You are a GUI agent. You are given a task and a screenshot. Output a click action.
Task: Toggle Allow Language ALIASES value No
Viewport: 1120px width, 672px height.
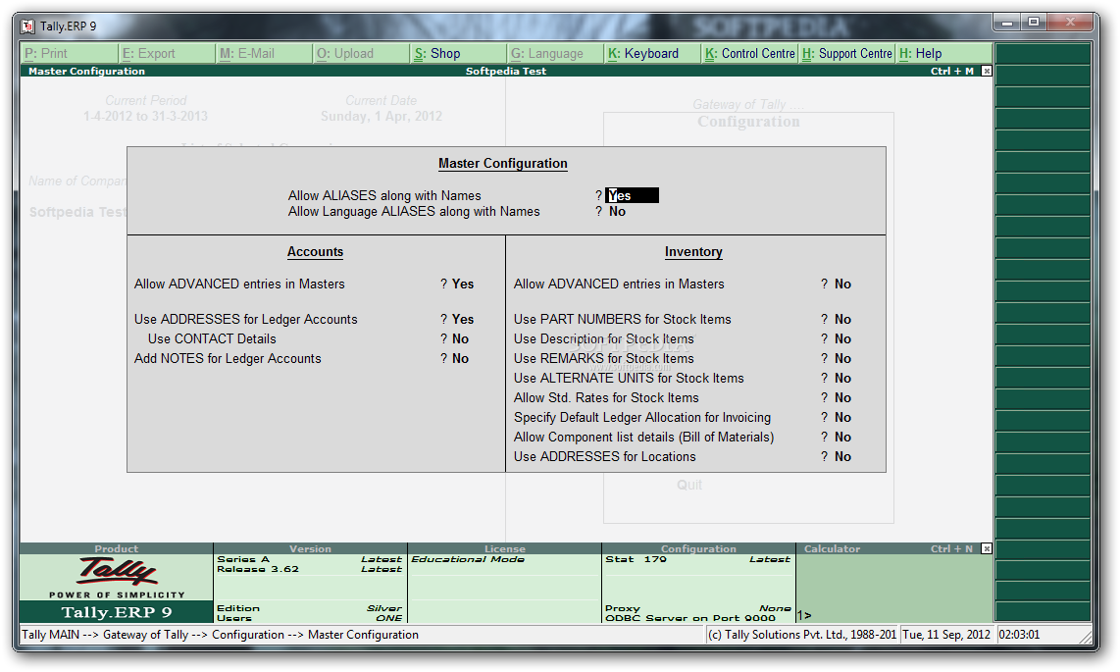coord(617,211)
